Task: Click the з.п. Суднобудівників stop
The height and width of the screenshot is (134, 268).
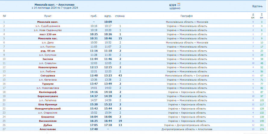Action: (48, 26)
